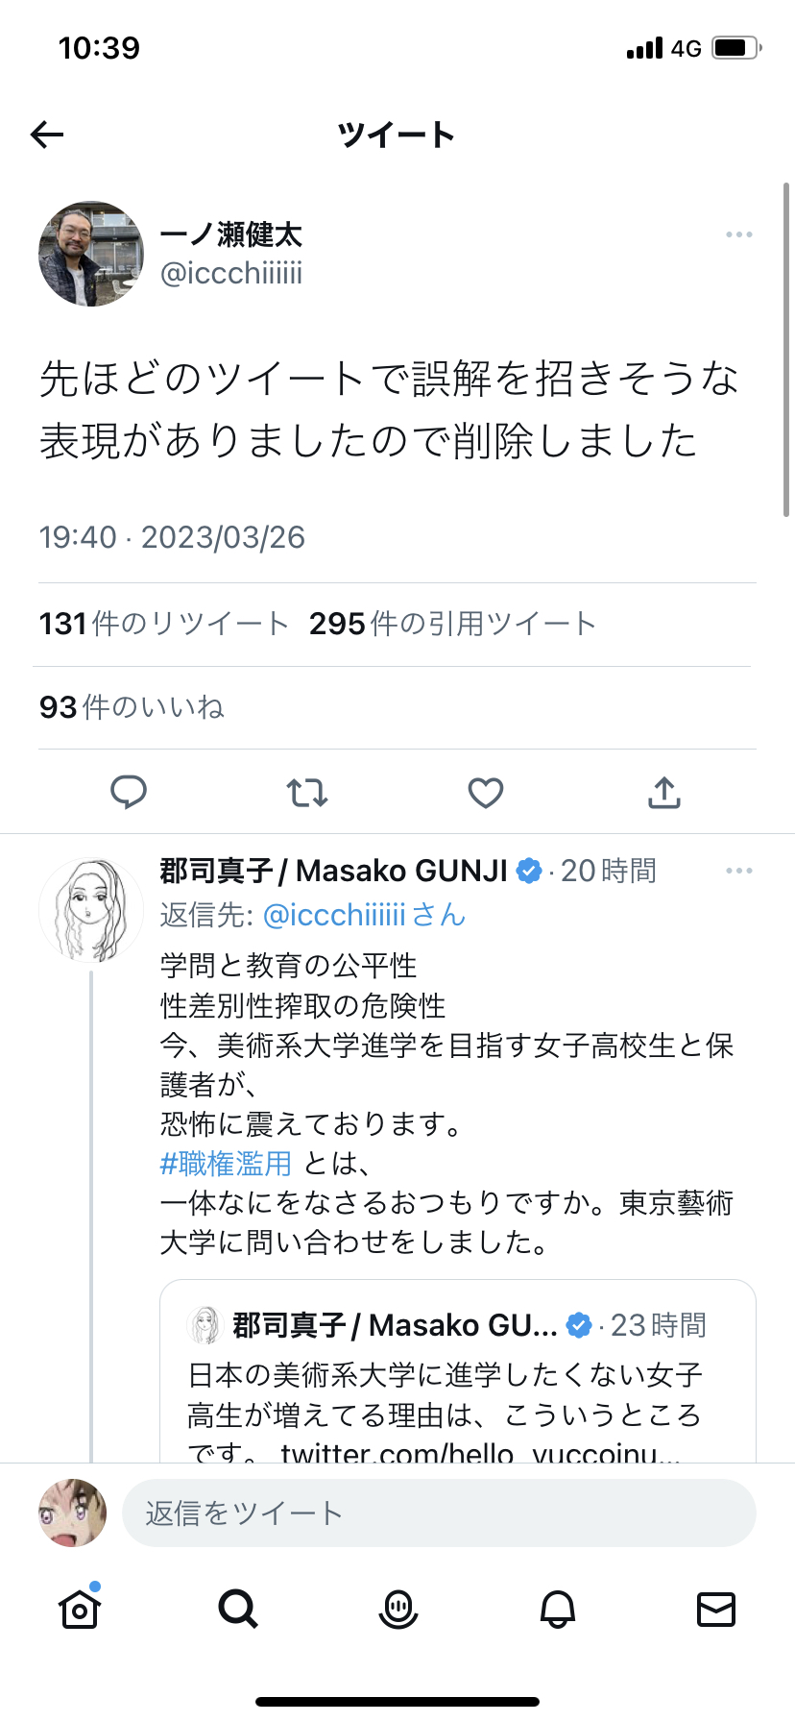Tap the retweet arrows icon
The width and height of the screenshot is (795, 1722).
(x=307, y=793)
